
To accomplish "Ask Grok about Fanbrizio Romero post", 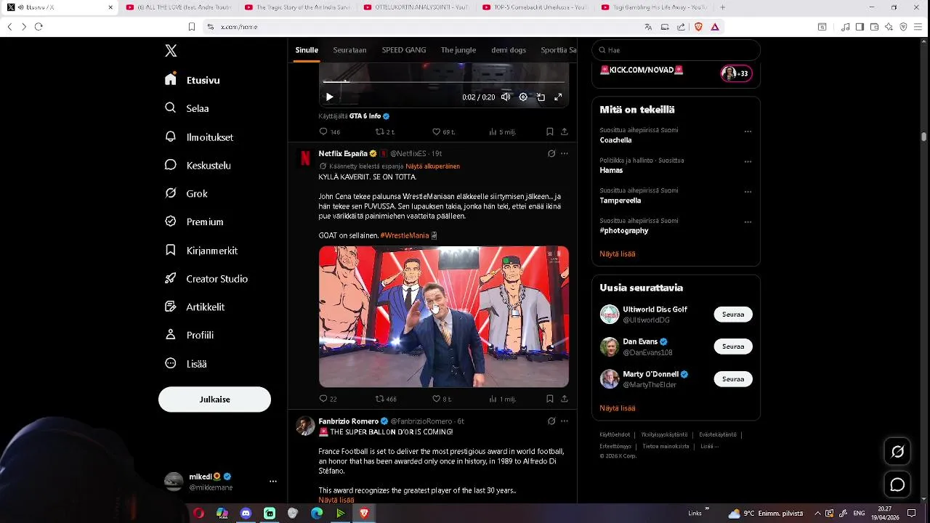I will pyautogui.click(x=551, y=421).
